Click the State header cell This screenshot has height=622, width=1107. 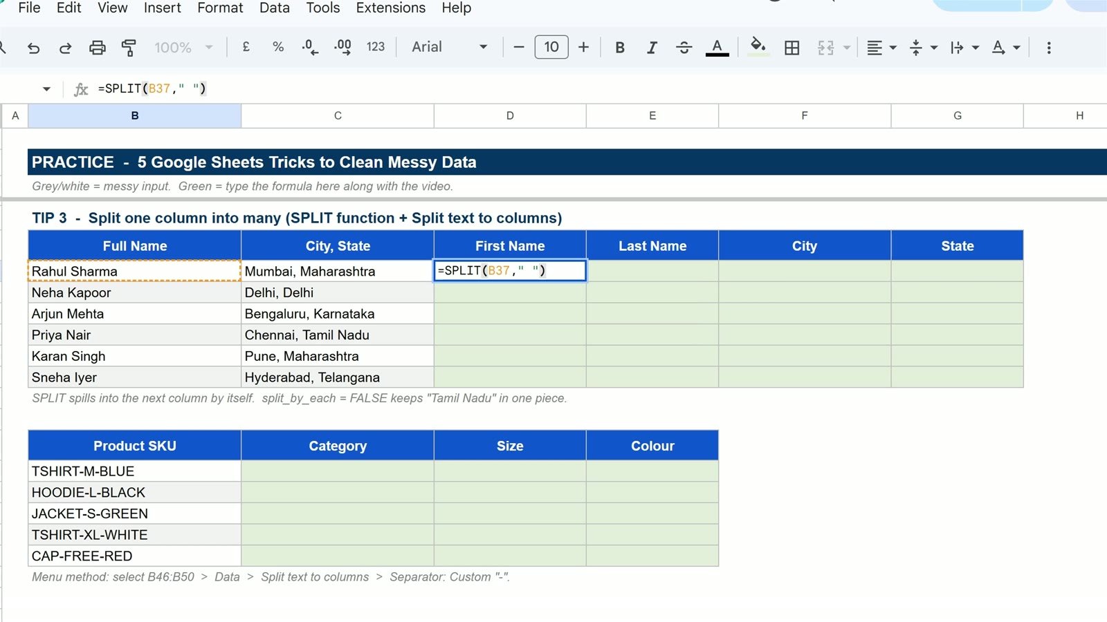tap(958, 246)
